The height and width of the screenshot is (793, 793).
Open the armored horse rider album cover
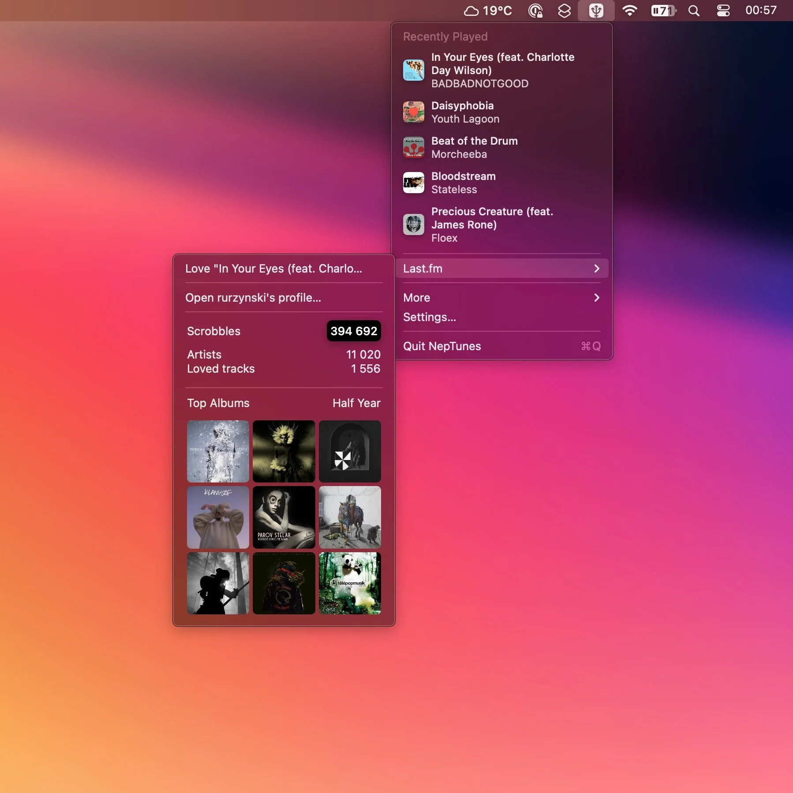[350, 517]
